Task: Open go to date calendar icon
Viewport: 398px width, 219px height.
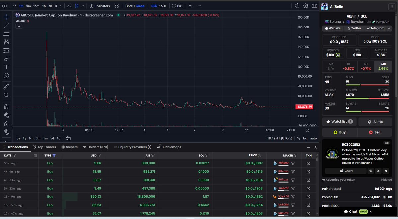Action: tap(68, 138)
